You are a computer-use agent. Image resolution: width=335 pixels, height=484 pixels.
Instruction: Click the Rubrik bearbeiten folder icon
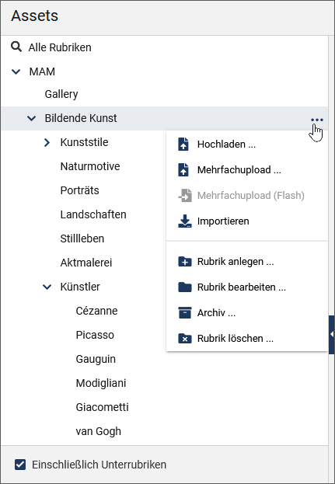pos(185,287)
